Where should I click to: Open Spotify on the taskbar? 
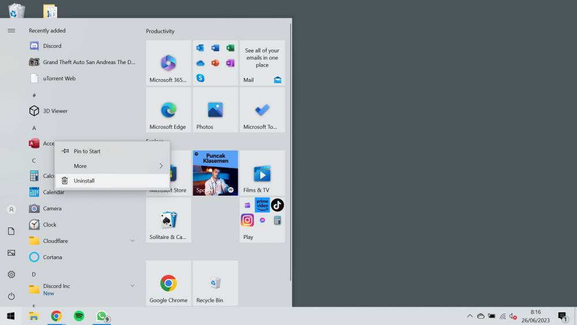point(79,316)
